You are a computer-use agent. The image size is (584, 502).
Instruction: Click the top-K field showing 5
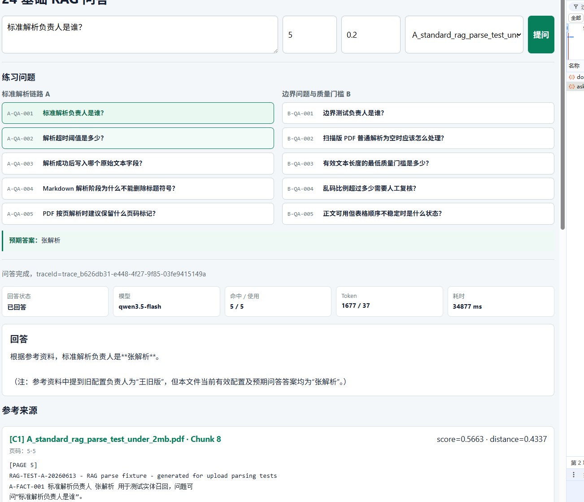[309, 35]
